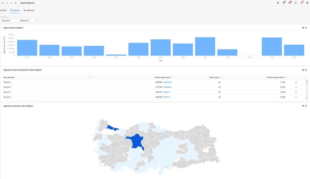The image size is (310, 179).
Task: Open date picker via calendar icon in date range
Action: [36, 21]
